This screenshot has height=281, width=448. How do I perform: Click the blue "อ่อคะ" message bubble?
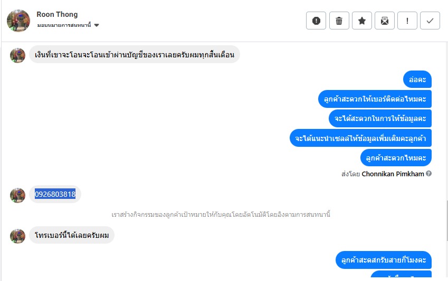pyautogui.click(x=417, y=79)
